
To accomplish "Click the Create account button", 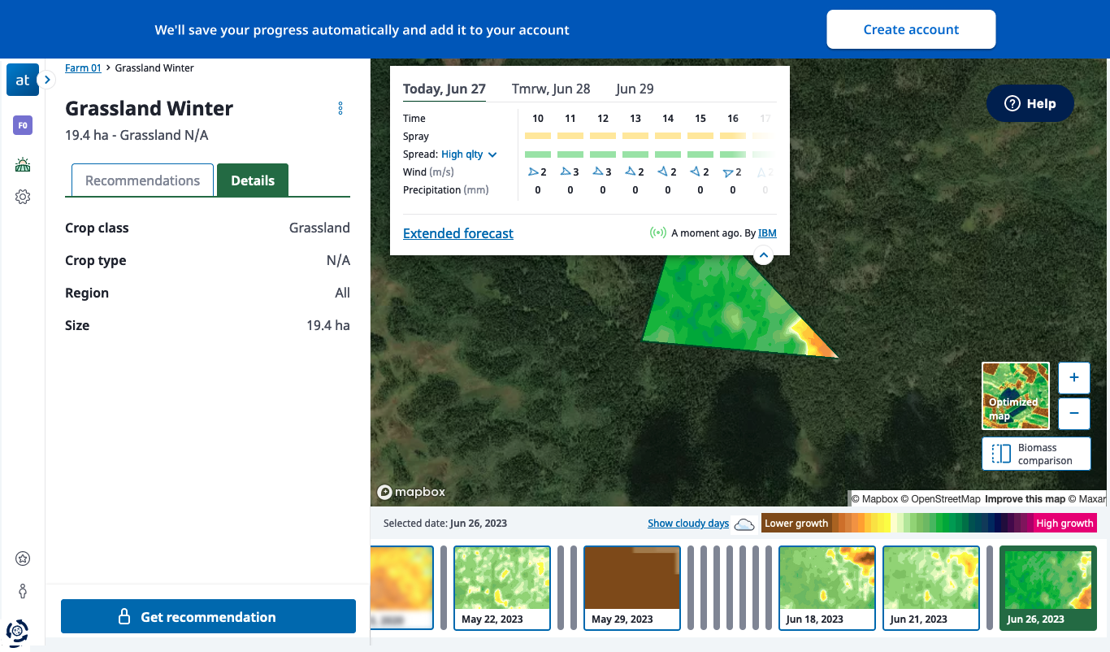I will pos(911,29).
